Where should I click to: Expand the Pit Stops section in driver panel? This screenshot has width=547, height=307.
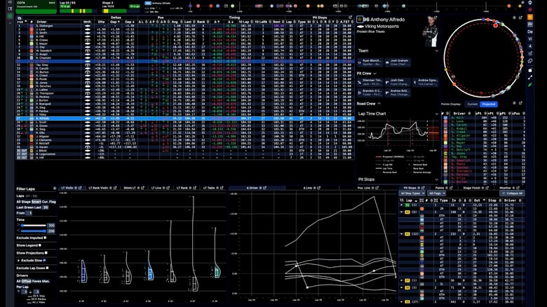[x=436, y=179]
